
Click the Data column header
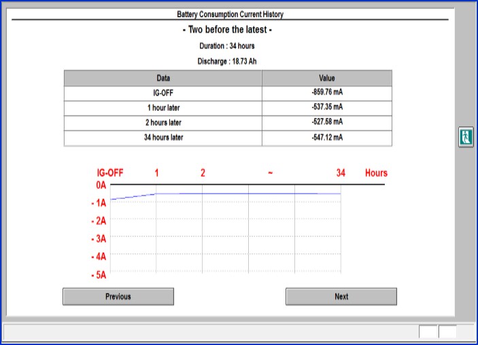pyautogui.click(x=163, y=78)
